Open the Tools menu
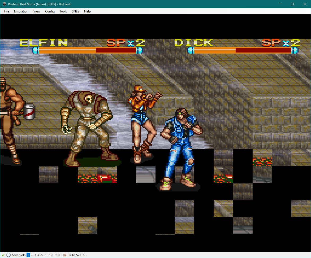Screen dimensions: 311x258 tap(63, 11)
